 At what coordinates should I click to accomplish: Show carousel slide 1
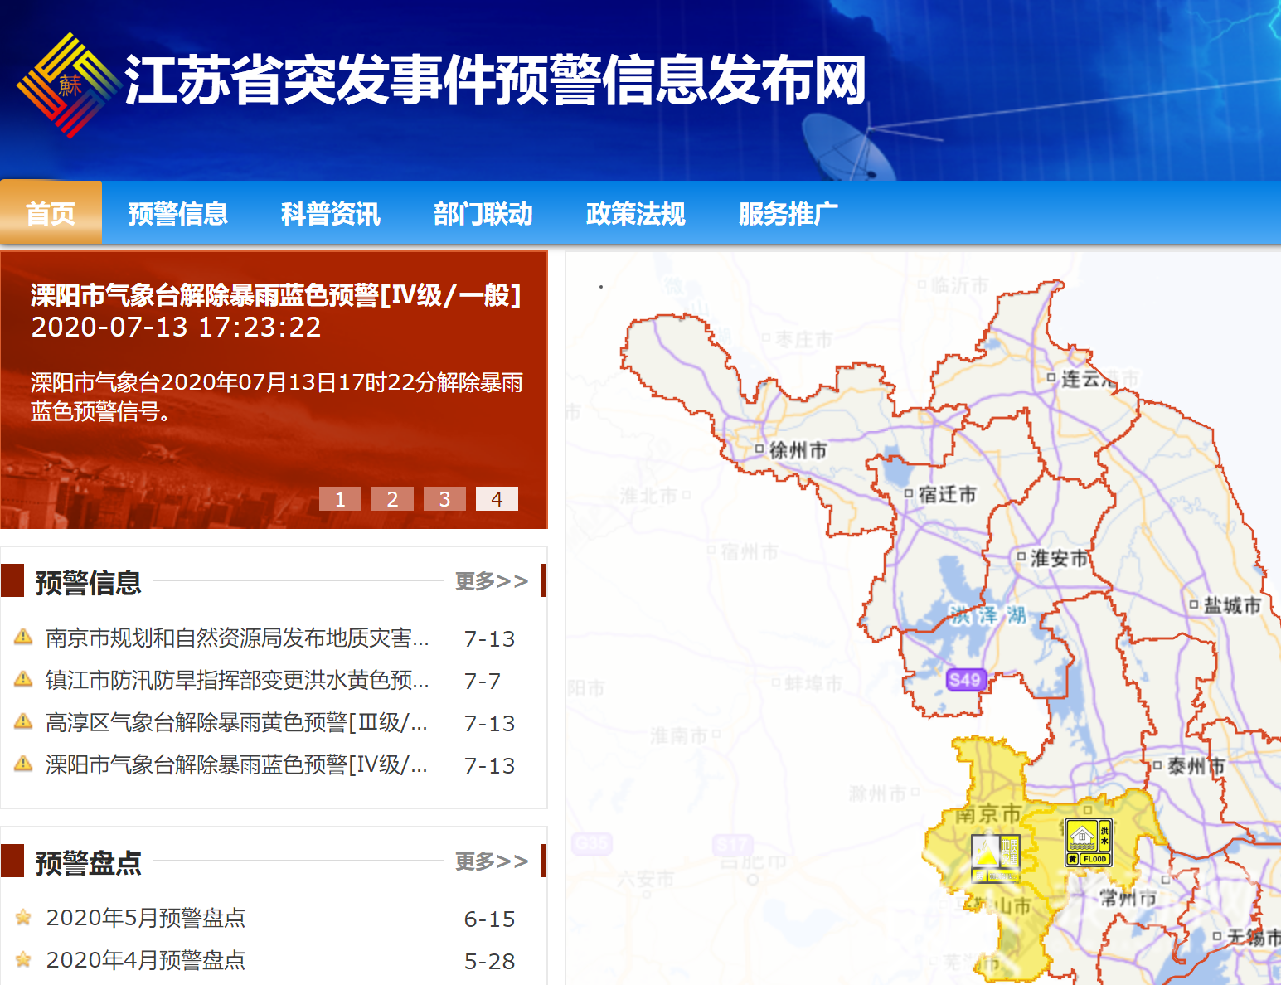(340, 498)
